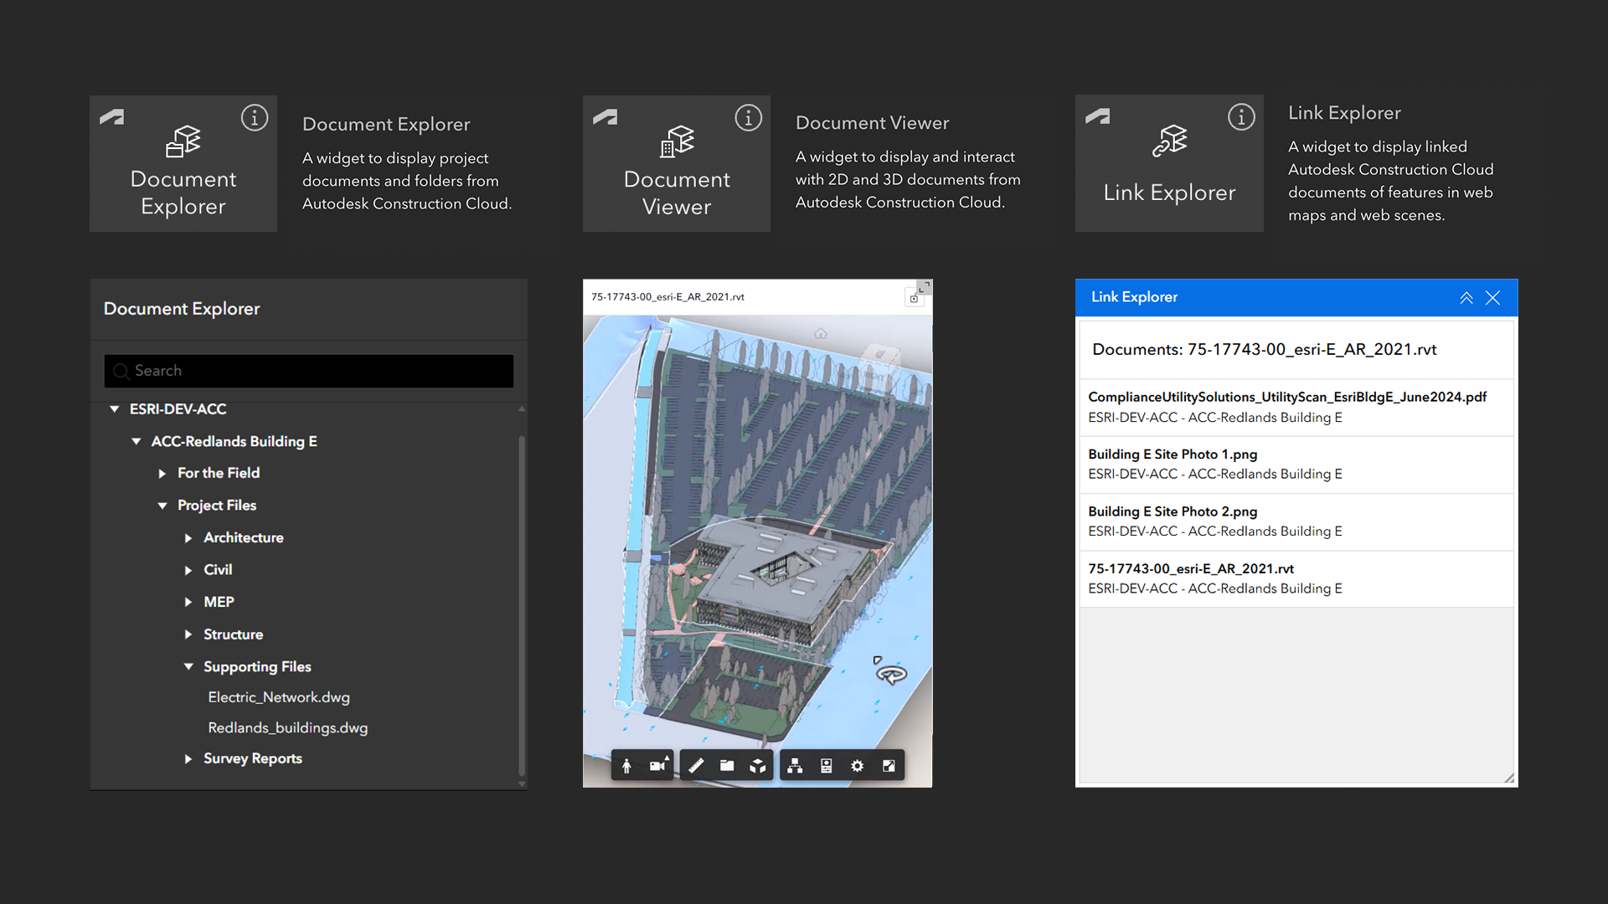Select the first-person walk tool
This screenshot has width=1608, height=904.
pyautogui.click(x=626, y=764)
